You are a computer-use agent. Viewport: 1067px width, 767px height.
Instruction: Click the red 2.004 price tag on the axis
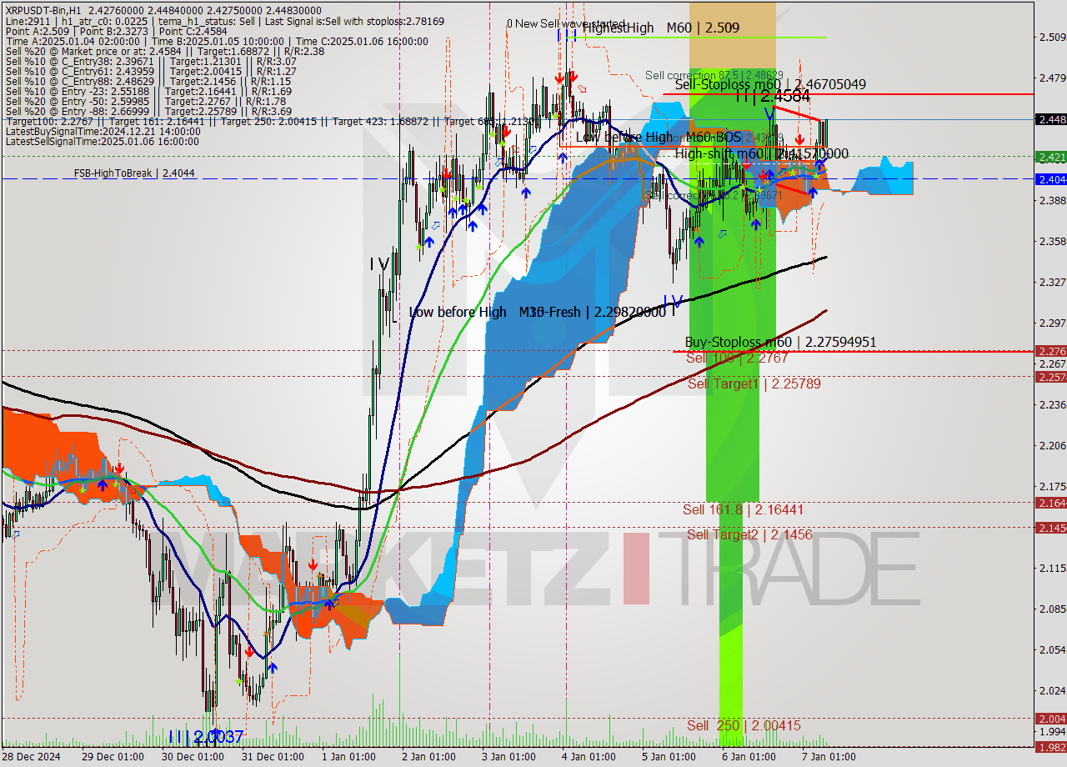(x=1051, y=719)
